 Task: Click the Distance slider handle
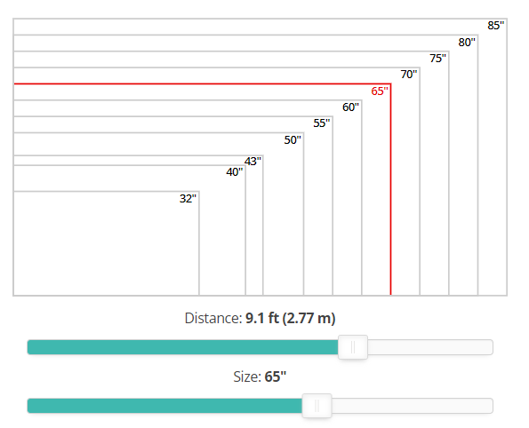pos(353,347)
